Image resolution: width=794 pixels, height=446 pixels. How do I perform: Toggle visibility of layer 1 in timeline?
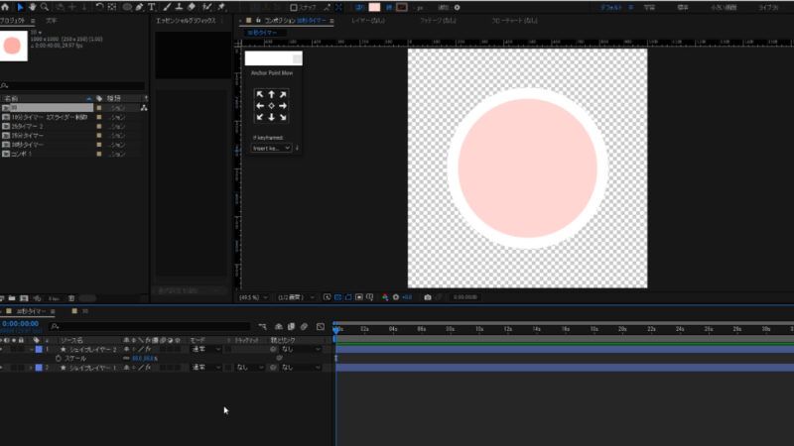(x=4, y=349)
